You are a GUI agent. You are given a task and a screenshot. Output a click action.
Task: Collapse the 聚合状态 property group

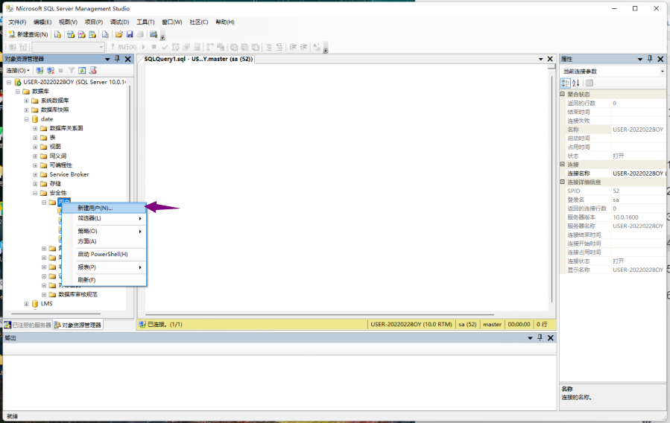point(563,94)
